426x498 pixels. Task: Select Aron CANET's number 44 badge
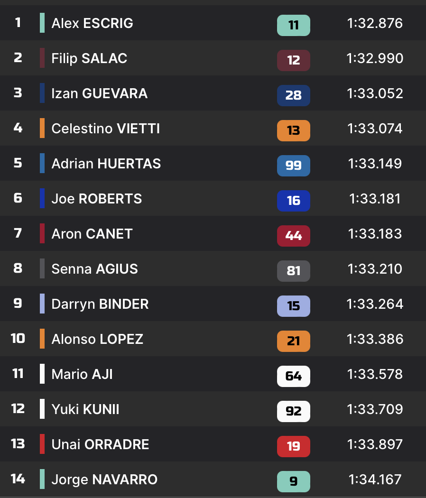[x=293, y=236]
